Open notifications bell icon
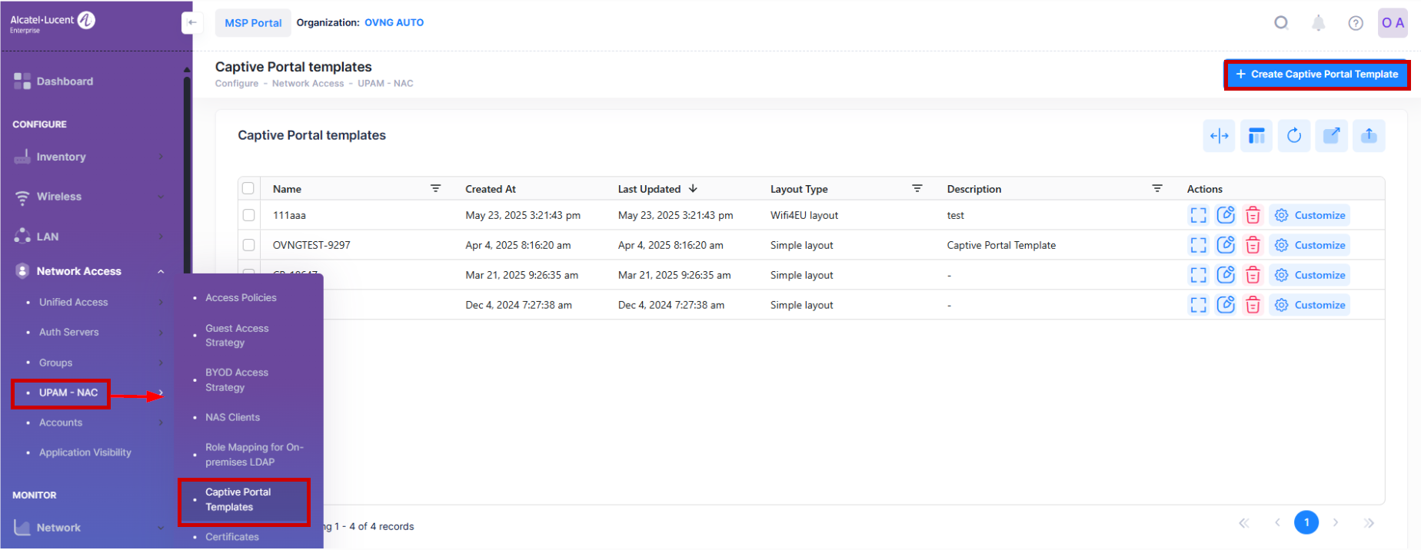1421x550 pixels. [1318, 23]
